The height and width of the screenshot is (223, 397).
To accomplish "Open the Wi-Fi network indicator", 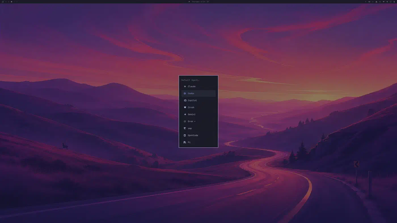I will 384,2.
